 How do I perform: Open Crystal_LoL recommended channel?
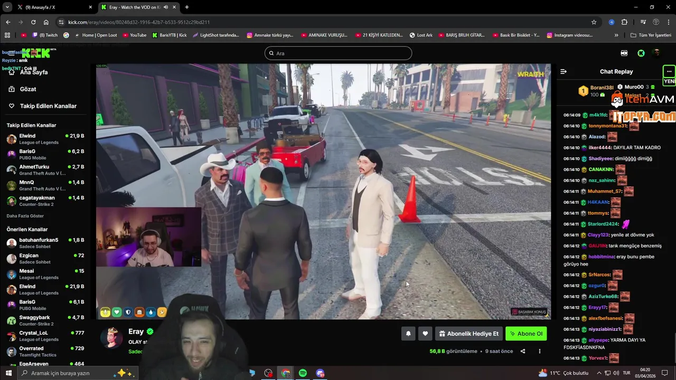pos(46,336)
